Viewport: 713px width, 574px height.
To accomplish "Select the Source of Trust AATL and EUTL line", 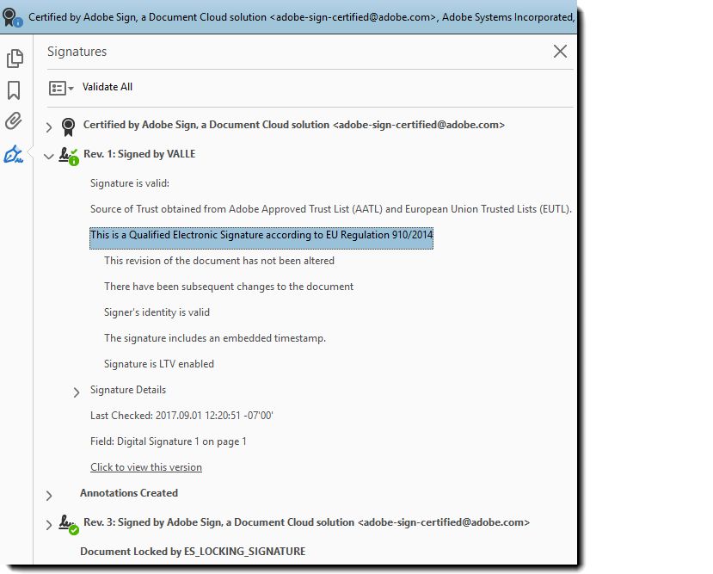I will (330, 209).
